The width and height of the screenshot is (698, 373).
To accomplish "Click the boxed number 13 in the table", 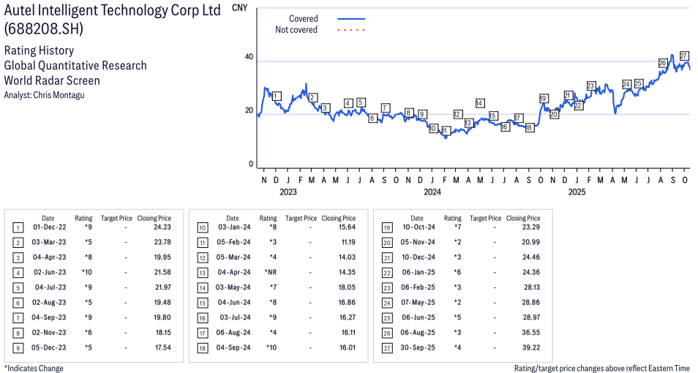I will coord(202,271).
